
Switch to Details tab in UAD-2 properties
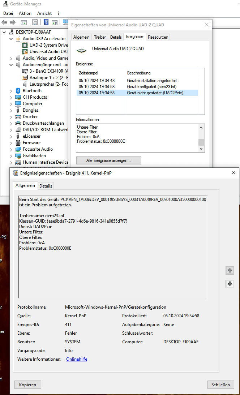[116, 37]
